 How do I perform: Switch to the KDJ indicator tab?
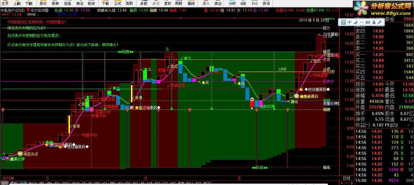158,183
